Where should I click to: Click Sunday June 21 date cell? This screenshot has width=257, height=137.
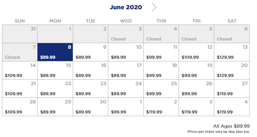[x=20, y=89]
